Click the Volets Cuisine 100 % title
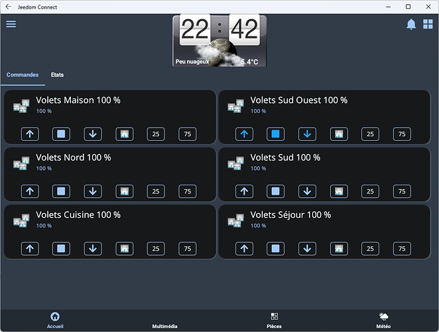The height and width of the screenshot is (332, 439). 78,214
